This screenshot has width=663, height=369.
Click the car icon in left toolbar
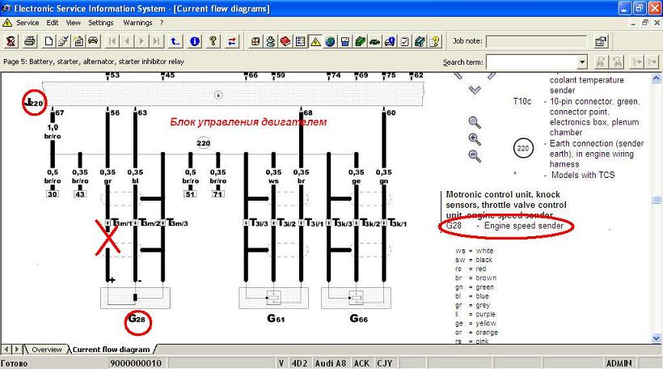click(x=92, y=41)
